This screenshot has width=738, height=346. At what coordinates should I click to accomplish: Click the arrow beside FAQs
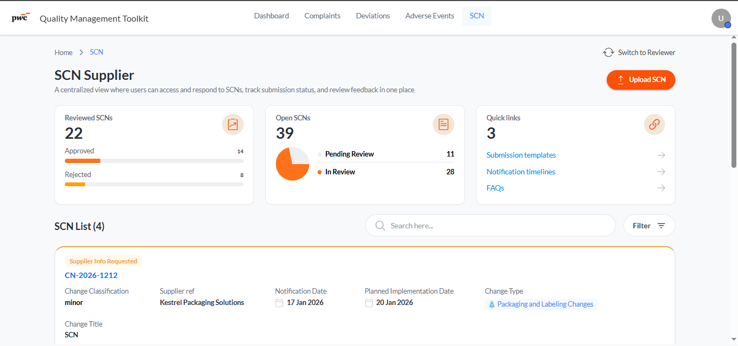(661, 188)
